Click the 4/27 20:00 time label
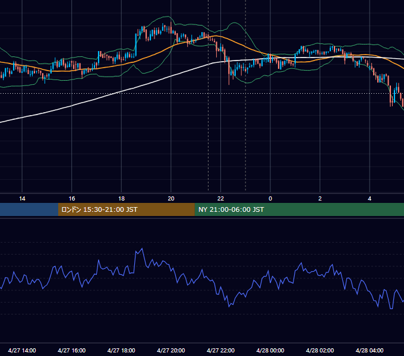 coord(171,350)
